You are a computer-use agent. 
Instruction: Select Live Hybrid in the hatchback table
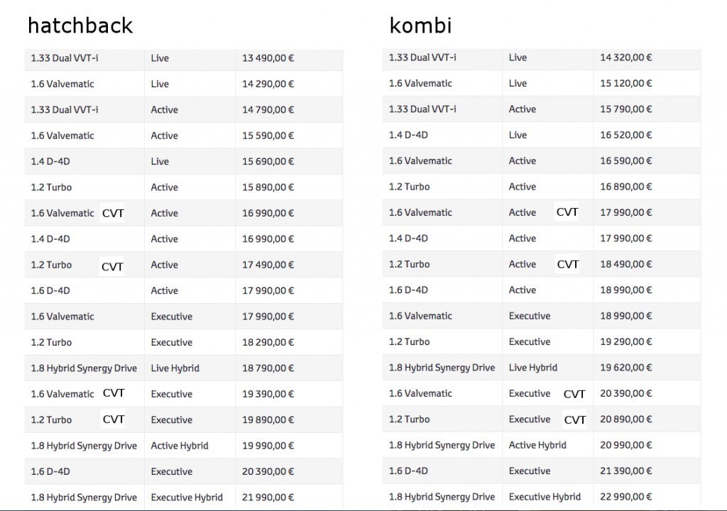175,368
